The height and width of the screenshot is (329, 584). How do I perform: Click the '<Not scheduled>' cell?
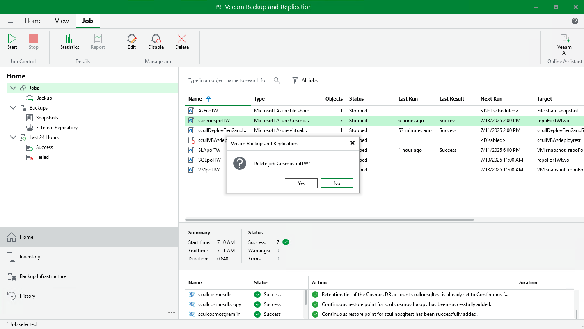(499, 111)
